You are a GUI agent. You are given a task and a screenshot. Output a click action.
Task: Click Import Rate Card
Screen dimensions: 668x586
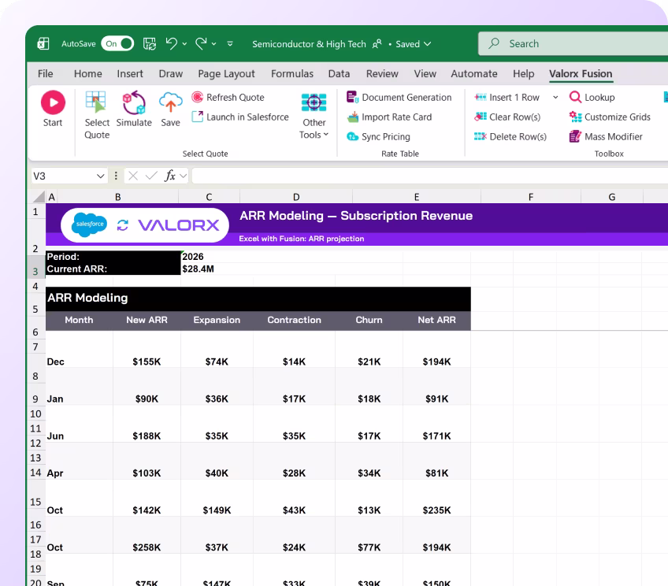389,117
